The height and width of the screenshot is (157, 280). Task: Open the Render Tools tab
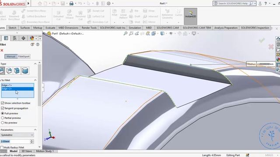pos(89,28)
